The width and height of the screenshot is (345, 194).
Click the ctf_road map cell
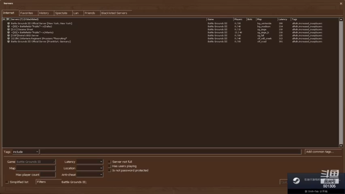(x=262, y=41)
